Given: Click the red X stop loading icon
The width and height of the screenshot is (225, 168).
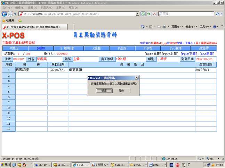Looking at the screenshot, I should (154, 14).
